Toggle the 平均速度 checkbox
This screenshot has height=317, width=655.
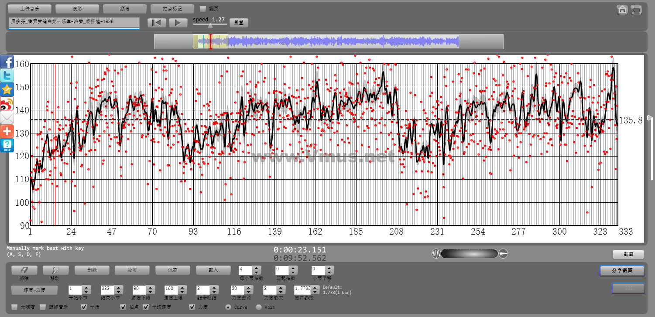pyautogui.click(x=146, y=307)
